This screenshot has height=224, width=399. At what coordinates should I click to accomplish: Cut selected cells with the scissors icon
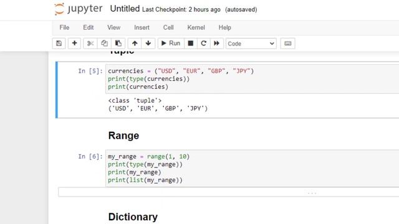(90, 44)
